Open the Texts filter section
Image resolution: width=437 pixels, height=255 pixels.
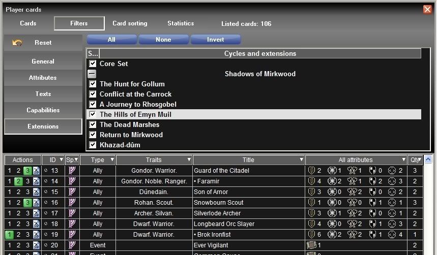tap(43, 94)
